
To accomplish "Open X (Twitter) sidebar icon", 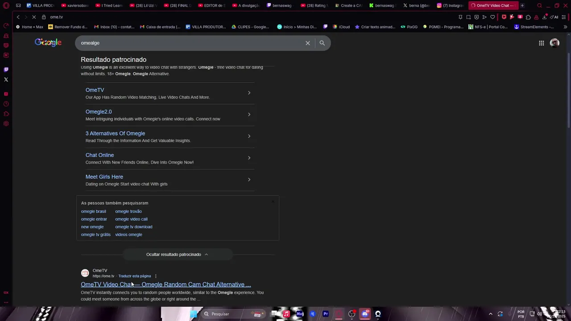I will click(x=6, y=80).
